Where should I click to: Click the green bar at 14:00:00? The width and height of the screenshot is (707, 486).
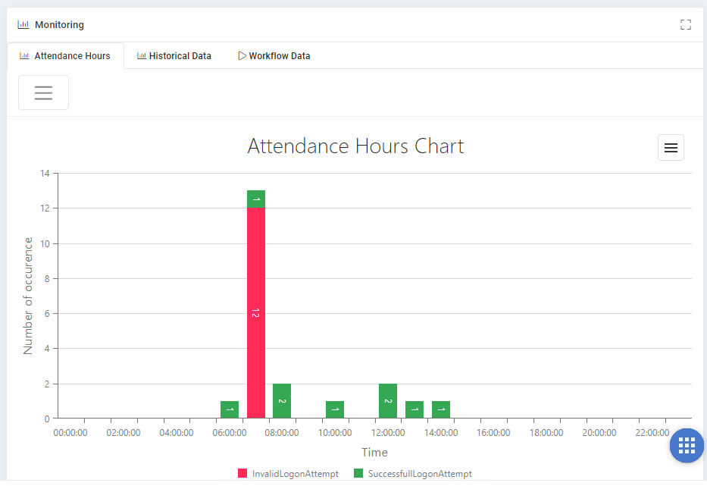441,409
